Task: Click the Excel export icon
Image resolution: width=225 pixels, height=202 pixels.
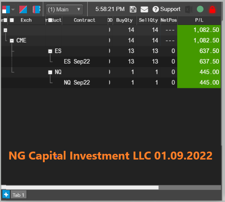Action: [189, 9]
